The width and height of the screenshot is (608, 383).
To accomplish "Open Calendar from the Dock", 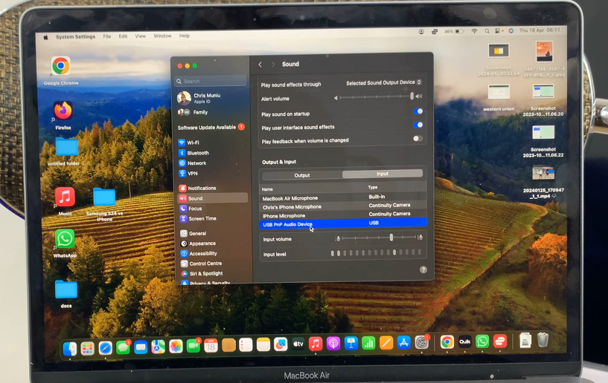I will (x=211, y=346).
